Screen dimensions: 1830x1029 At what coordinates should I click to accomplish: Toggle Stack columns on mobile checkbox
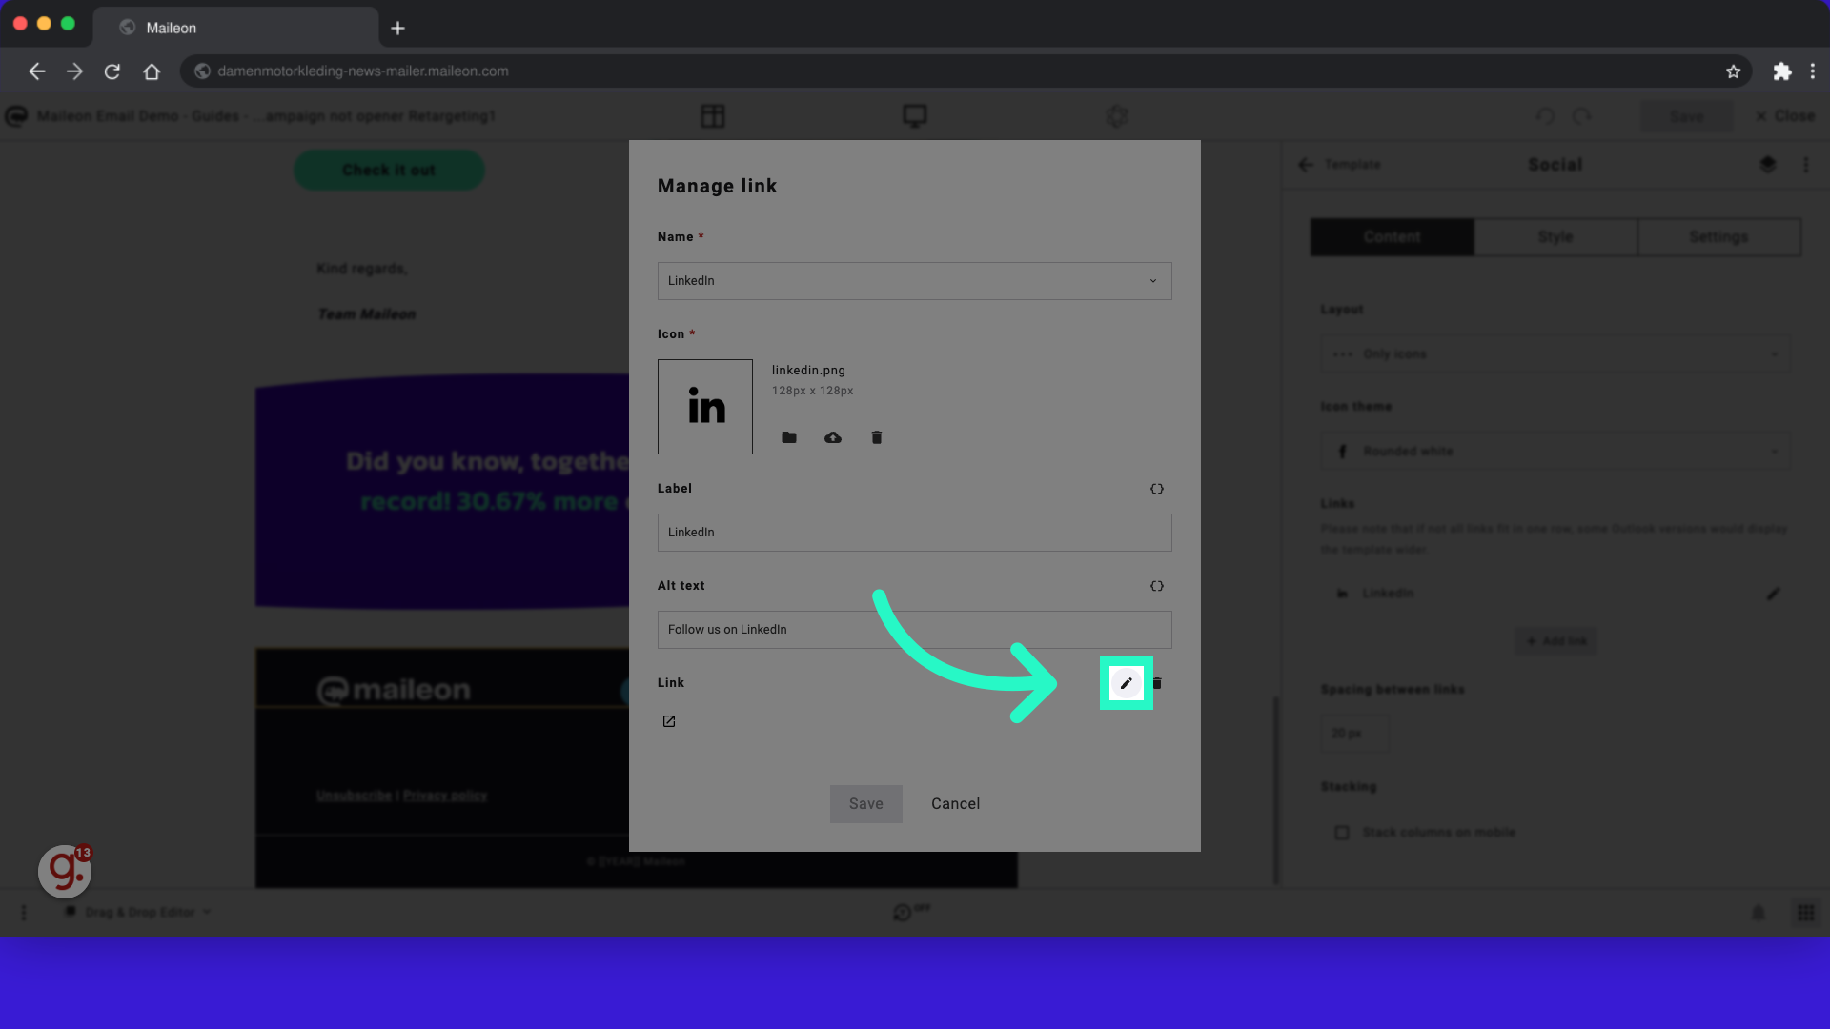click(1342, 833)
